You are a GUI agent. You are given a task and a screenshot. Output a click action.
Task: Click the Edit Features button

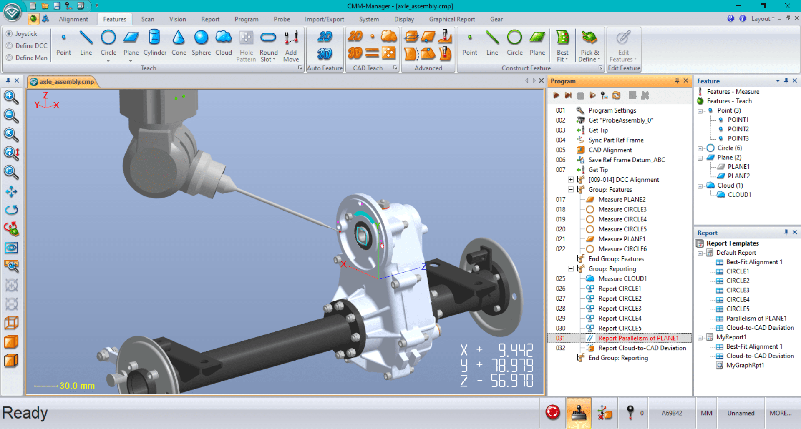point(623,45)
